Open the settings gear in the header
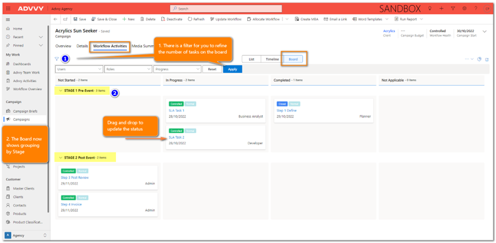Viewport: 496px width, 243px height. (464, 9)
